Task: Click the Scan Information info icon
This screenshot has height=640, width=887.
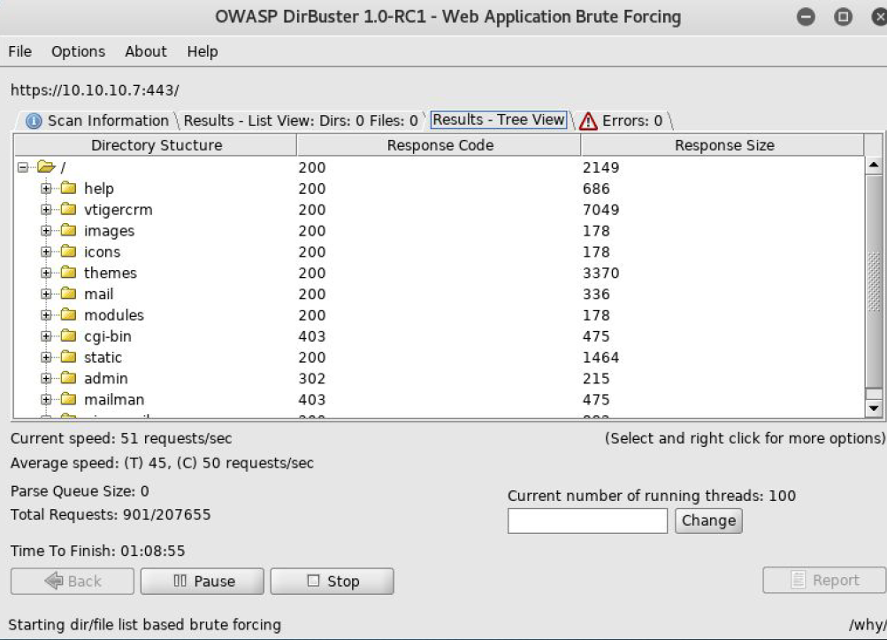Action: coord(34,121)
